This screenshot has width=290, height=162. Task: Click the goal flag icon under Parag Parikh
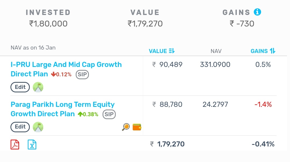[x=38, y=127]
